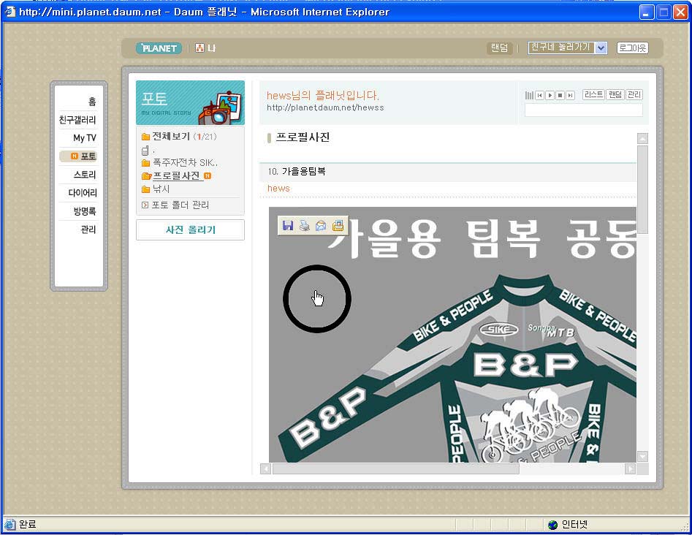The image size is (692, 535).
Task: Open the 낚시 folder
Action: point(161,189)
